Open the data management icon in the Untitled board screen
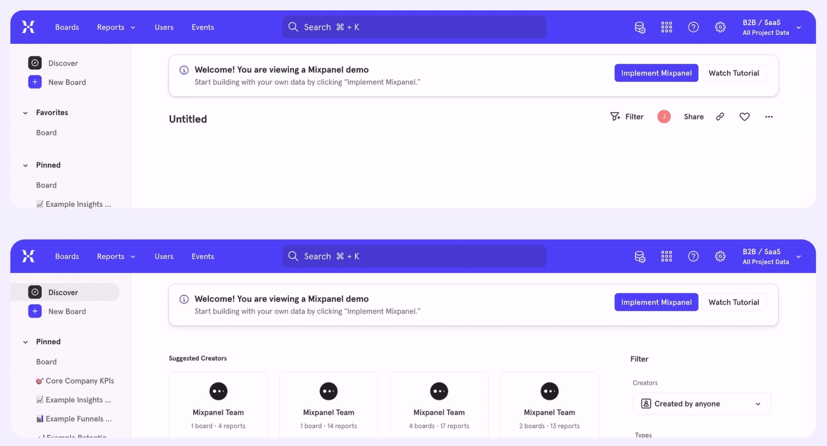827x446 pixels. click(x=640, y=27)
